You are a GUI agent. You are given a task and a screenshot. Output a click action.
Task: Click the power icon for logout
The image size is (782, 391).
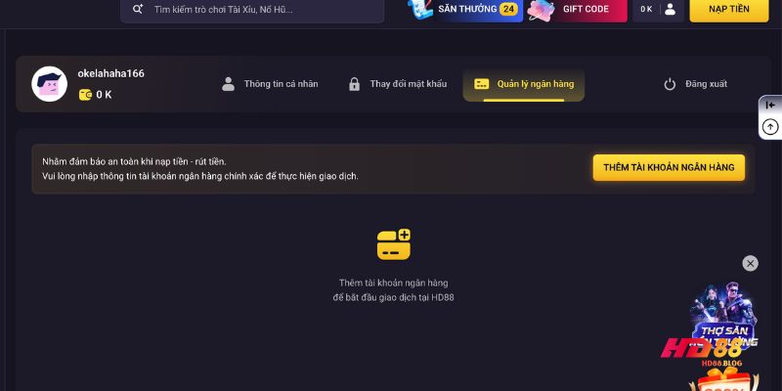[670, 84]
